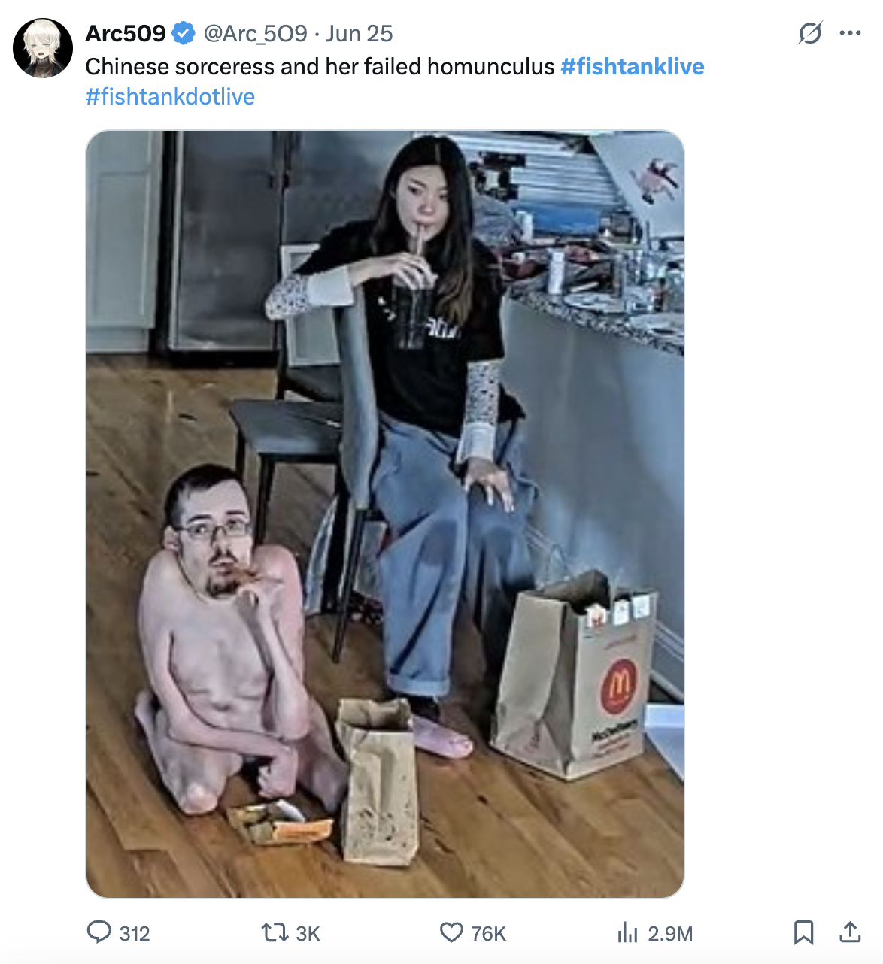
Task: Open the #fishtankdotlive hashtag
Action: [x=170, y=96]
